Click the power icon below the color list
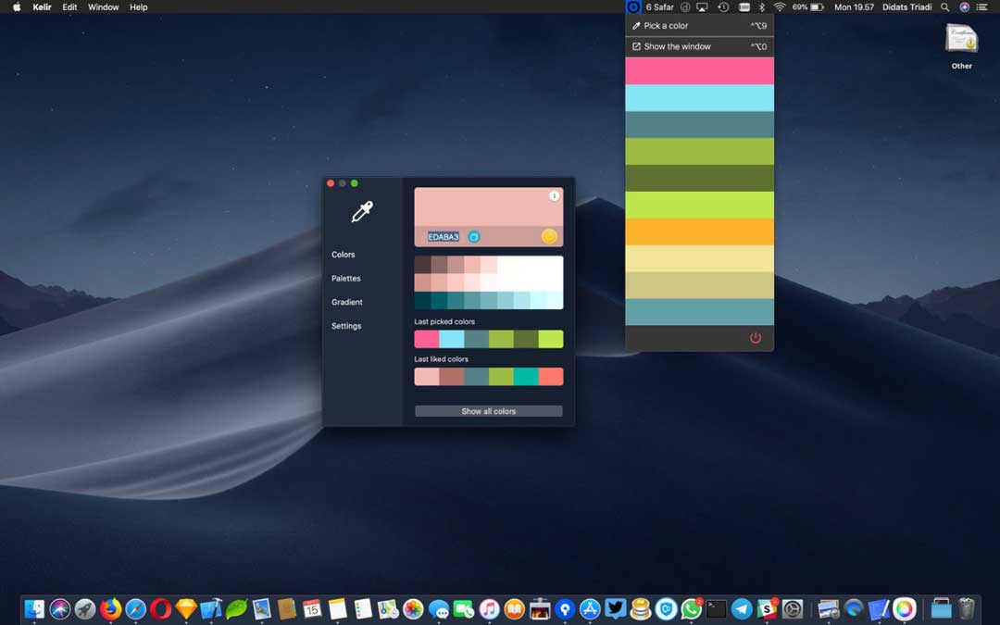This screenshot has height=625, width=1000. (x=756, y=337)
